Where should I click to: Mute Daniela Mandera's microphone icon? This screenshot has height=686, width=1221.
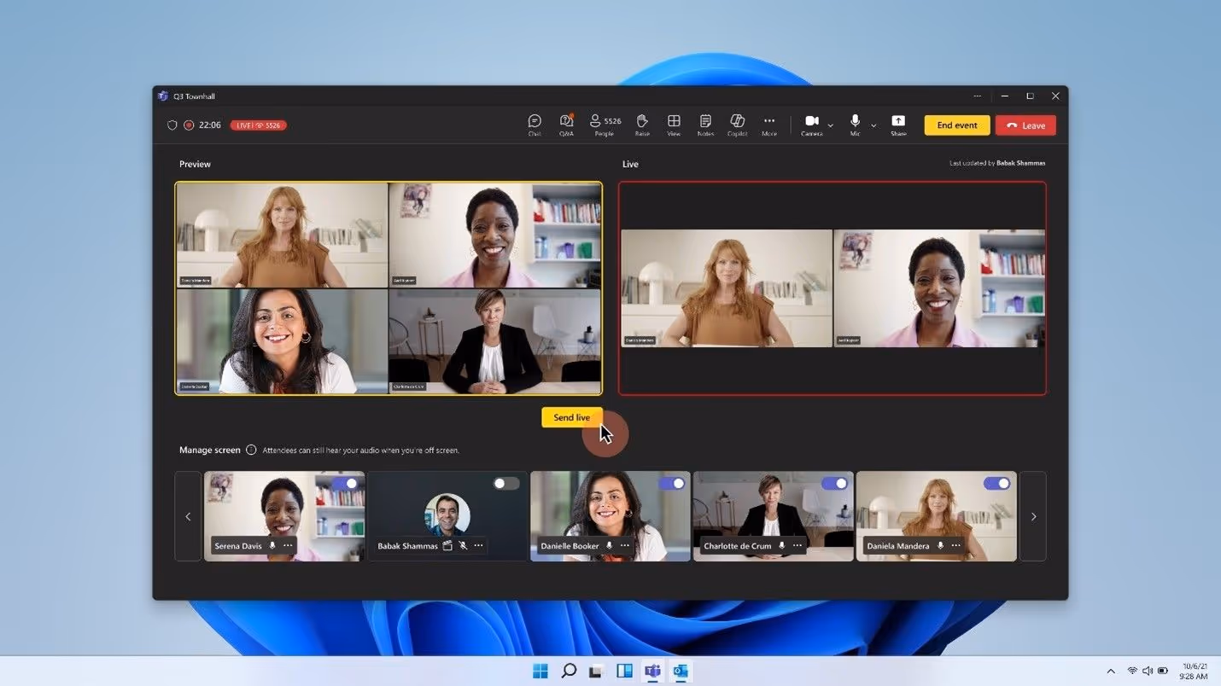pyautogui.click(x=940, y=546)
